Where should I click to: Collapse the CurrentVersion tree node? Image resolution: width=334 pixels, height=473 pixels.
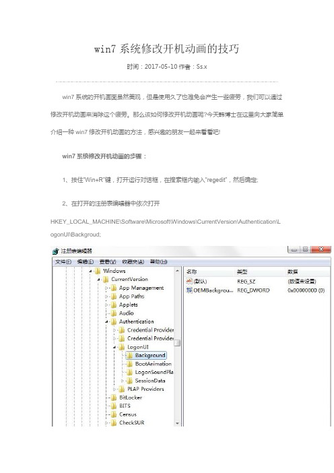tap(98, 280)
